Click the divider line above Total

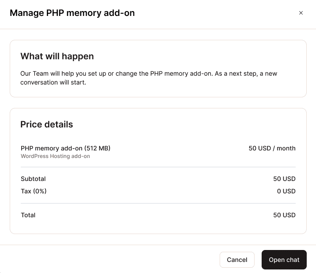(158, 203)
